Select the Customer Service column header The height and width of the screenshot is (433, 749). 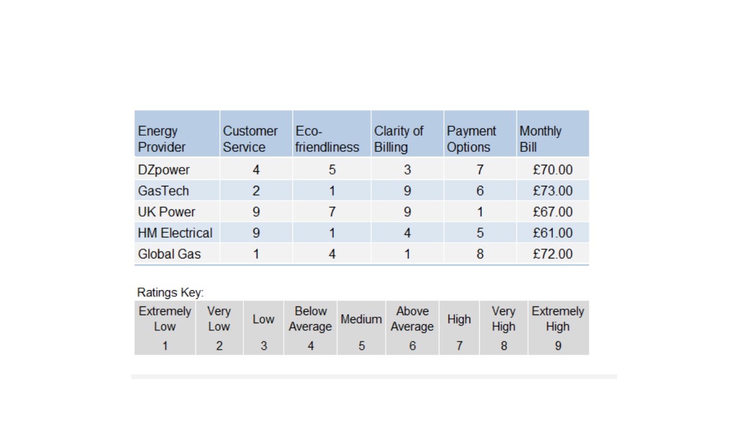[256, 134]
